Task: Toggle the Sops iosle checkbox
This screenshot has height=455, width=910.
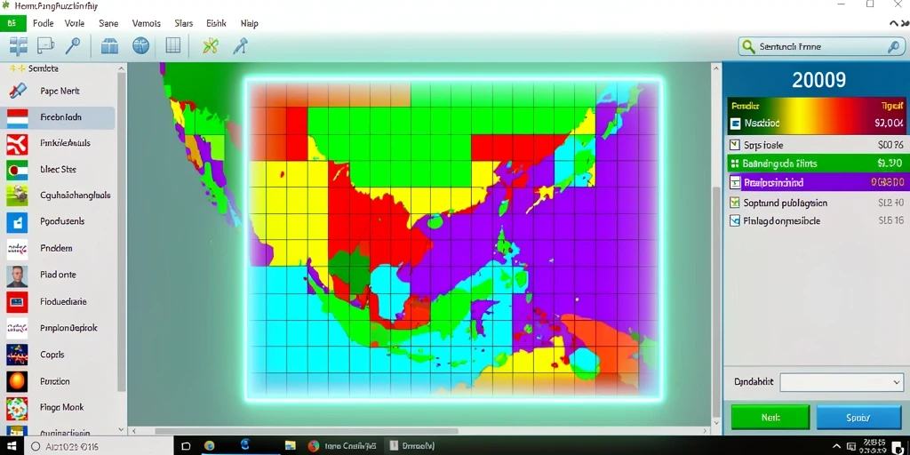Action: (x=734, y=145)
